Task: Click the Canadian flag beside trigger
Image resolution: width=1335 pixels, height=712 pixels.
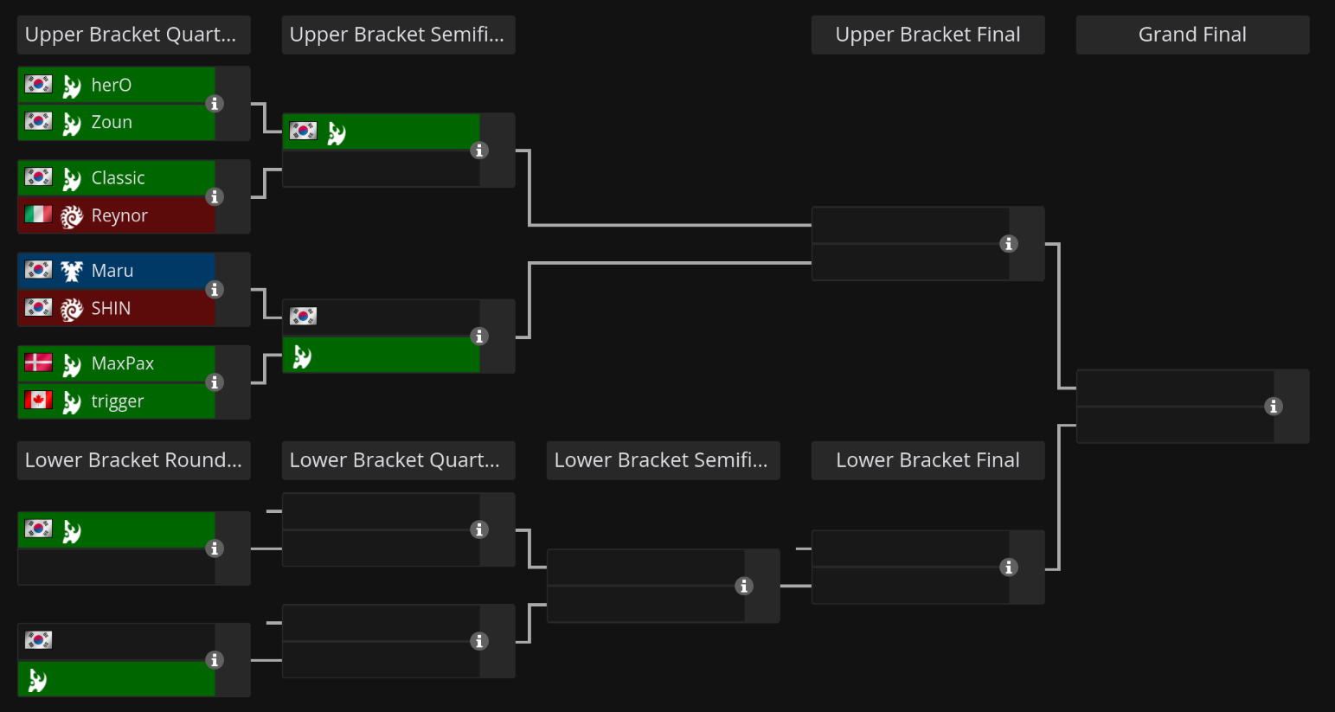Action: point(38,400)
